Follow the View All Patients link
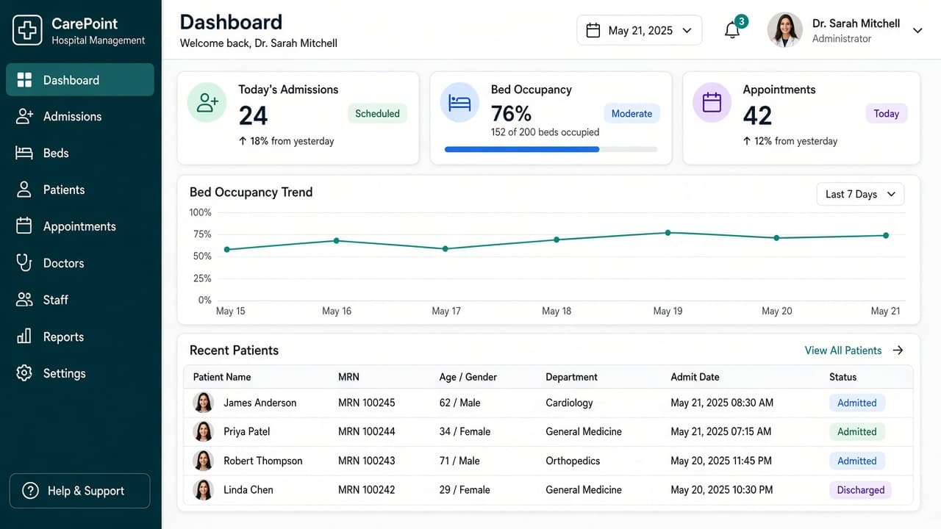Screen dimensions: 941x529 point(843,350)
